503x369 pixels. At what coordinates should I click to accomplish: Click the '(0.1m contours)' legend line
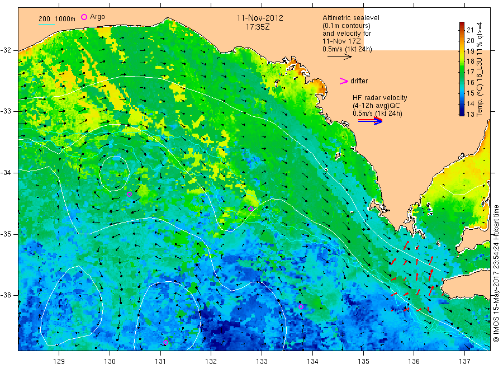346,26
